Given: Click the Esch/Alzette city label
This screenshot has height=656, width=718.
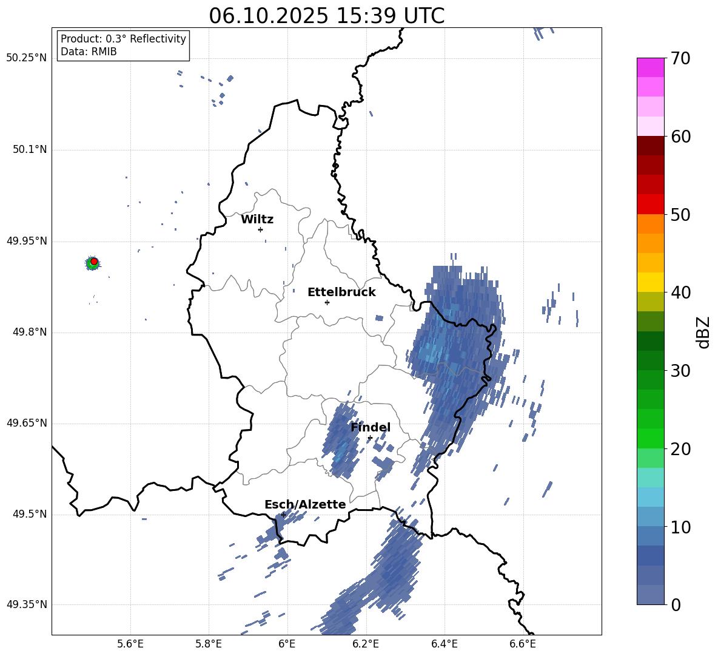Looking at the screenshot, I should tap(306, 504).
